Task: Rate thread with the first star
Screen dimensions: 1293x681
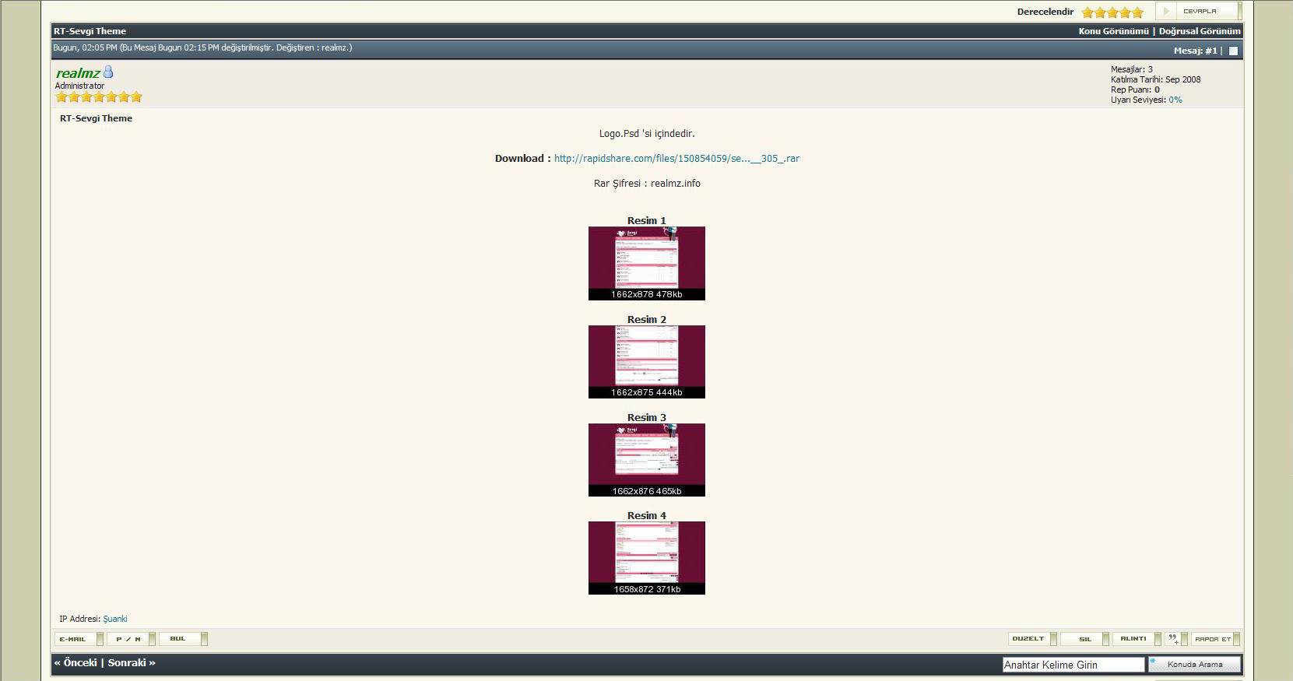Action: (x=1087, y=12)
